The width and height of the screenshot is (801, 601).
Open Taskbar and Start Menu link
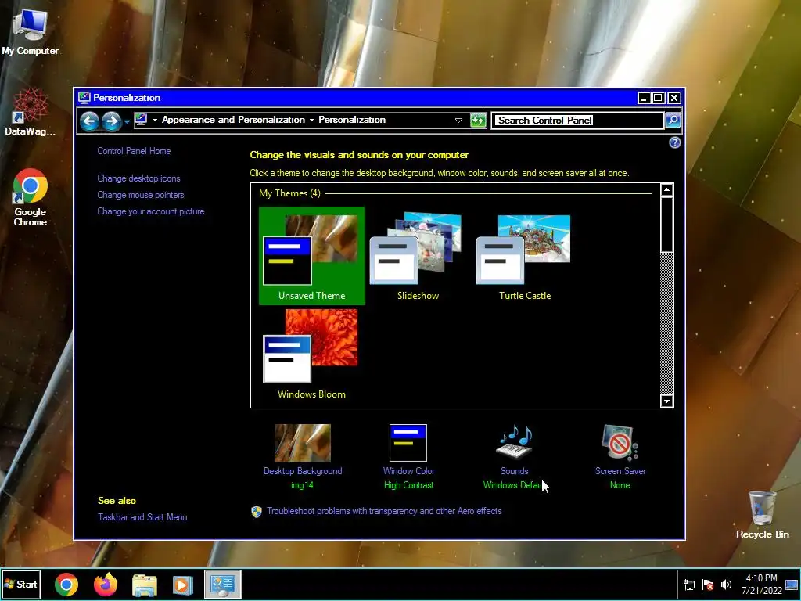click(142, 517)
